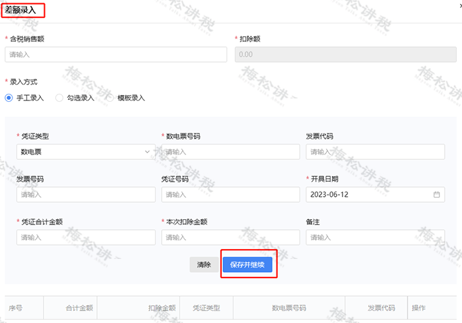Click the 合计金额 column header
The width and height of the screenshot is (462, 323).
pos(71,308)
